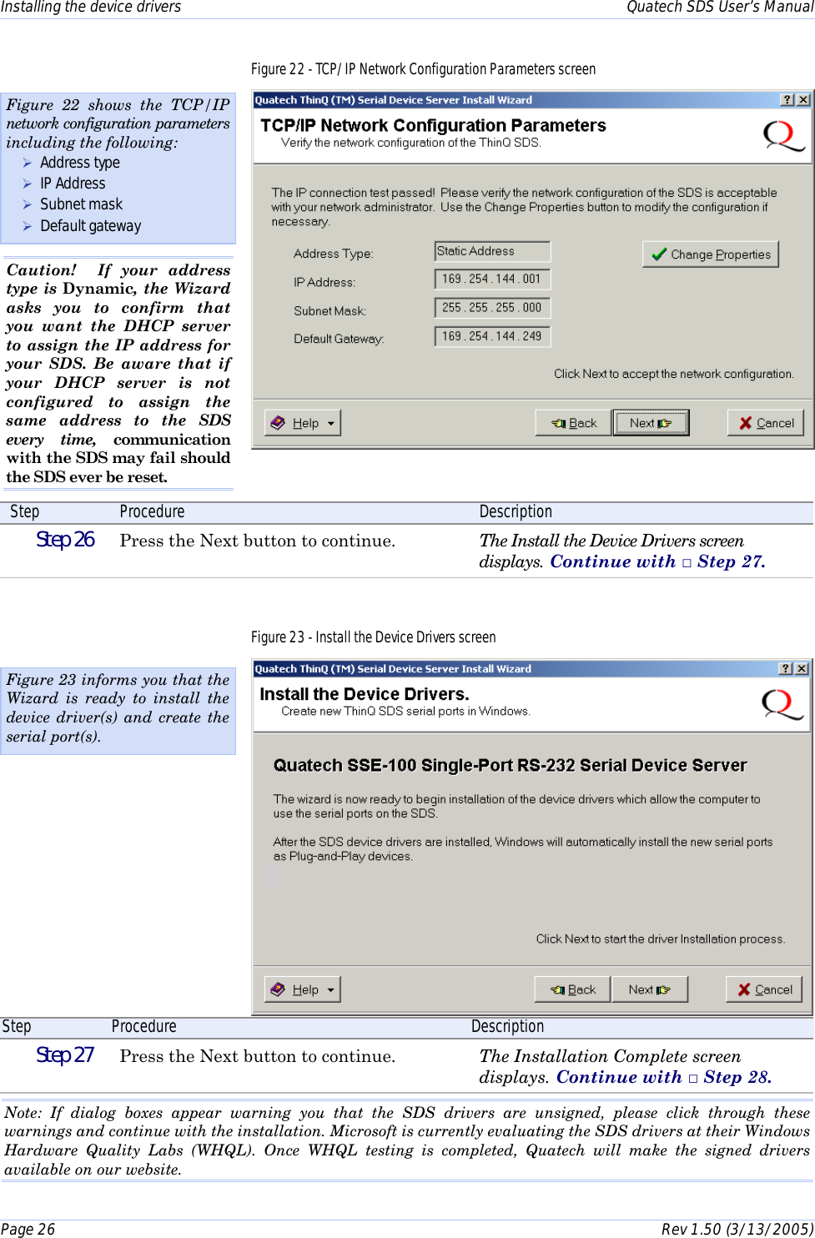This screenshot has width=815, height=1238.
Task: Click the question mark icon on driver install titlebar
Action: 786,667
